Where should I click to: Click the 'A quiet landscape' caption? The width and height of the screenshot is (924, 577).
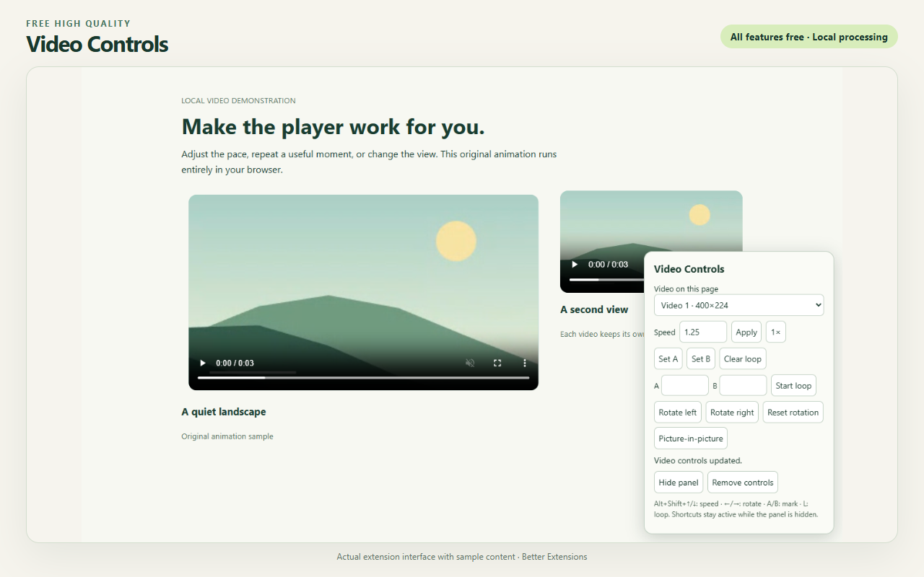click(224, 412)
